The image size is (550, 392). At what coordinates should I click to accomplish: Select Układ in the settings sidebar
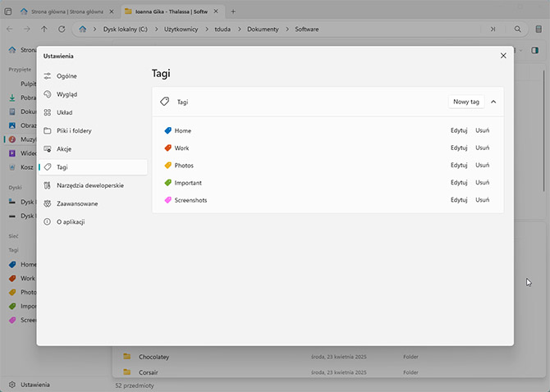[66, 112]
